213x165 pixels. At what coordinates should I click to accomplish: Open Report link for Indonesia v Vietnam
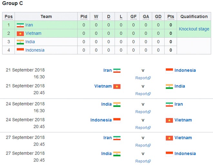point(143,128)
